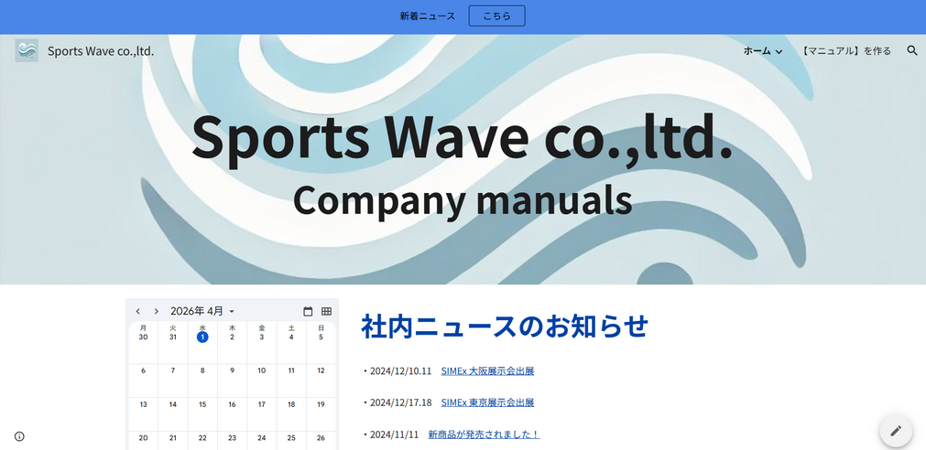Open the pencil edit button
This screenshot has width=926, height=450.
tap(895, 430)
